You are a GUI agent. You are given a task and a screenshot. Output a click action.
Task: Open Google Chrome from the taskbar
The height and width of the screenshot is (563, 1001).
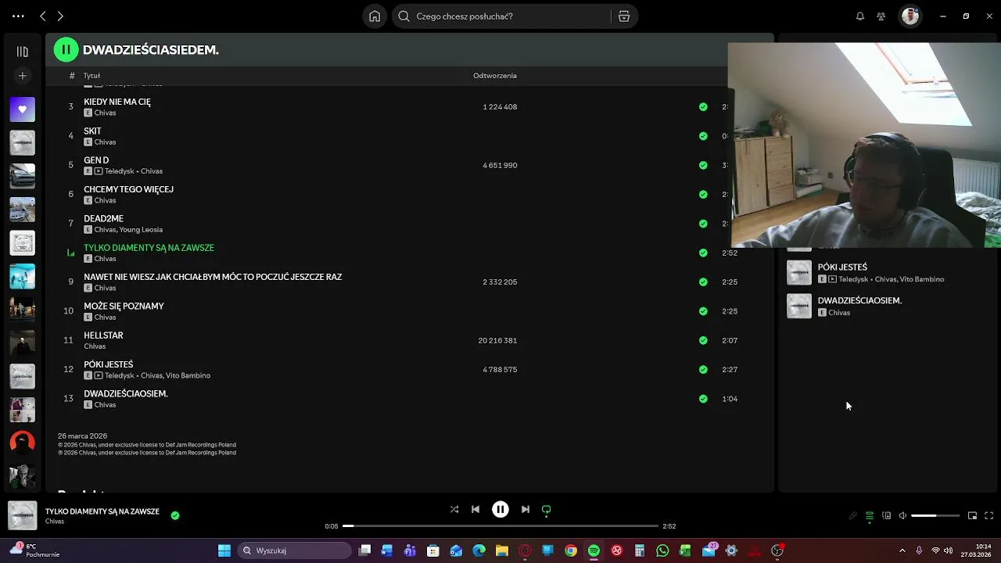point(571,550)
